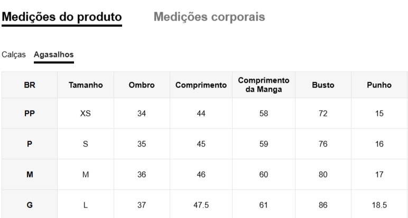Click the 18.5 cuff value
408x218 pixels.
click(x=379, y=205)
